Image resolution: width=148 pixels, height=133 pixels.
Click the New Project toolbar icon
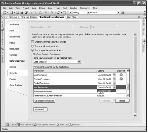5,12
